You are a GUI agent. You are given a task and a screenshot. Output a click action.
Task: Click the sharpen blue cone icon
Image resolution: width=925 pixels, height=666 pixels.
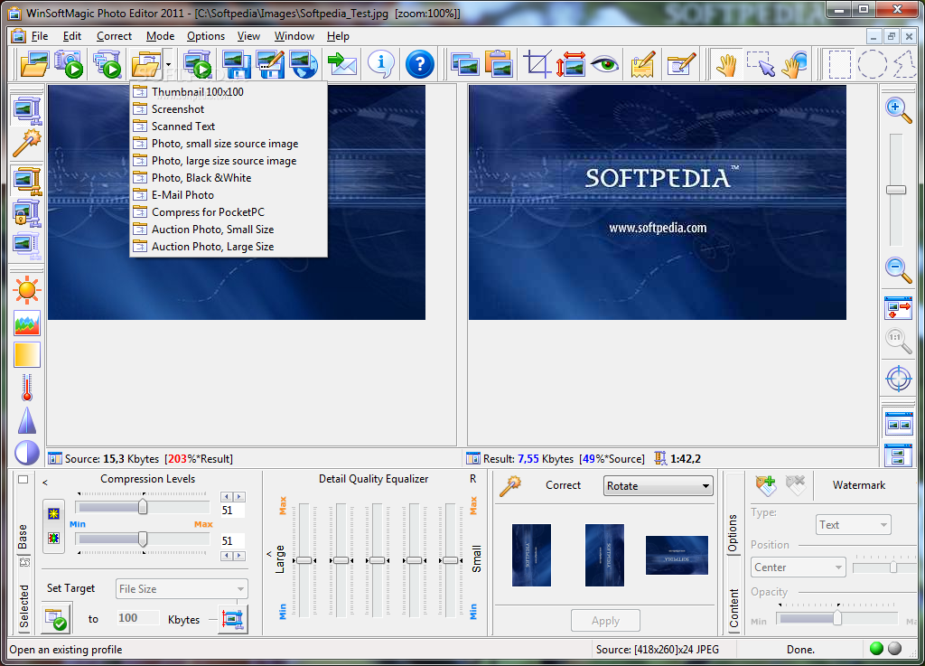(x=26, y=420)
